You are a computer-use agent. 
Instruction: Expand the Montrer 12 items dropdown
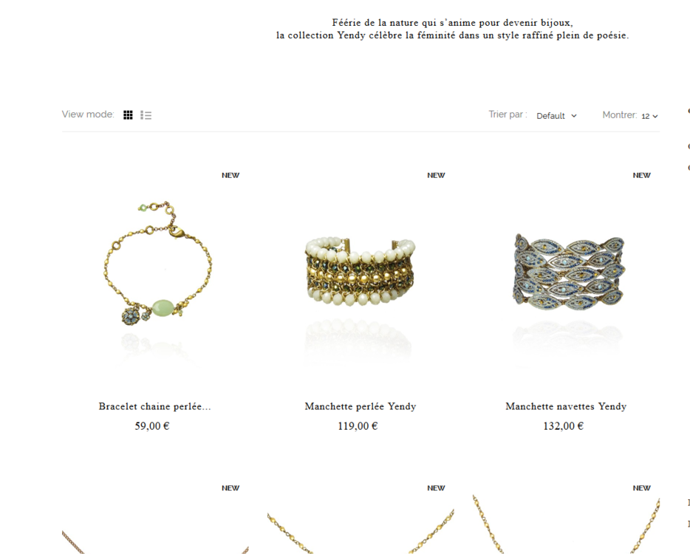[649, 116]
